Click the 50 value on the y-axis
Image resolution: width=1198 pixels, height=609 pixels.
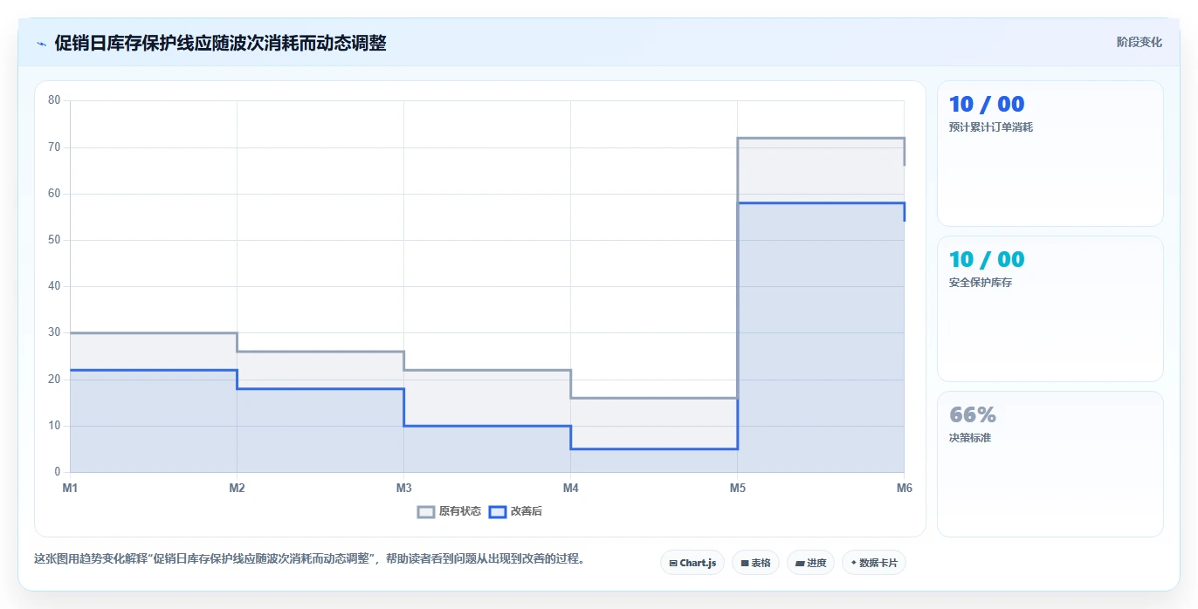point(54,240)
